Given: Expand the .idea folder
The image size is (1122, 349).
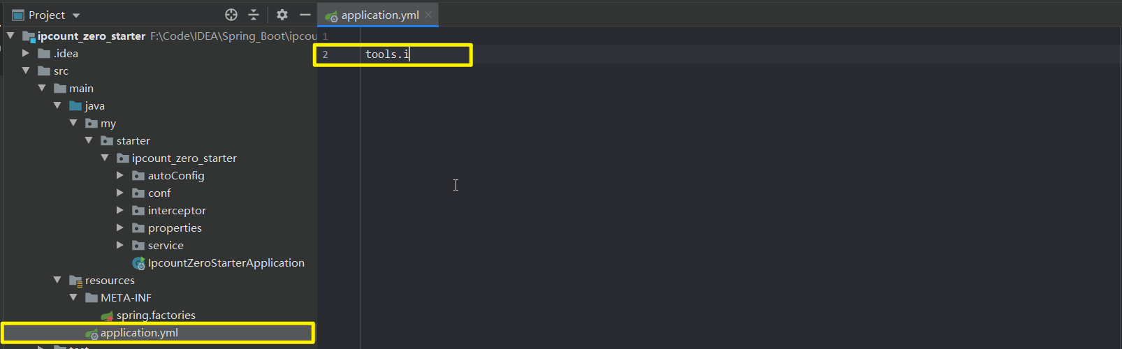Looking at the screenshot, I should pos(26,53).
